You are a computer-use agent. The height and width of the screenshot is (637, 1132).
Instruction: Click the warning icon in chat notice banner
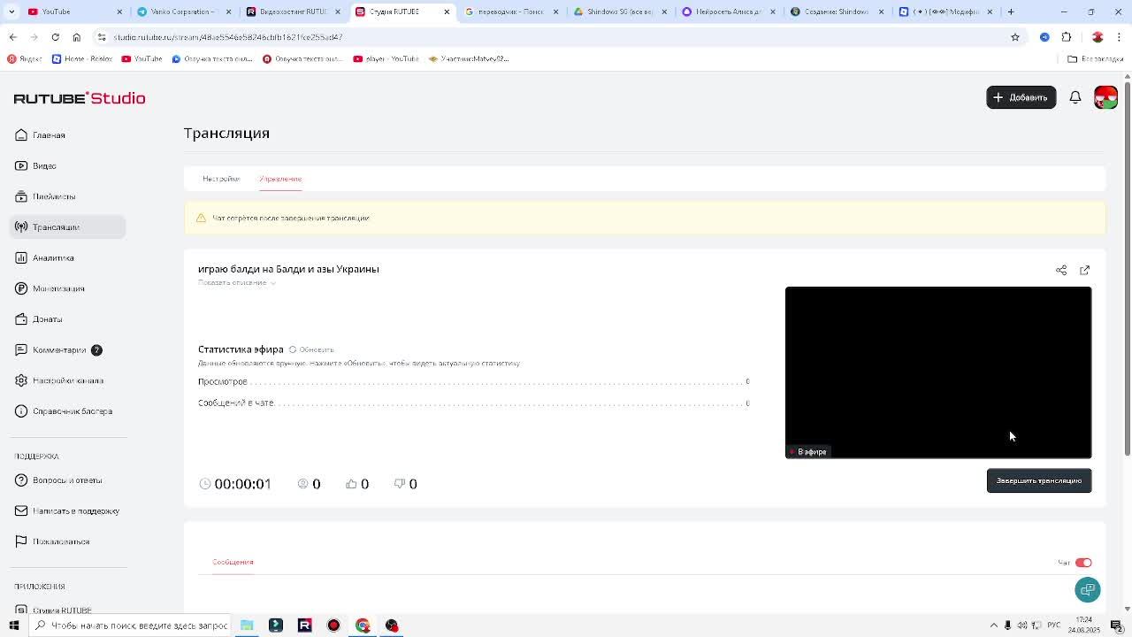201,218
